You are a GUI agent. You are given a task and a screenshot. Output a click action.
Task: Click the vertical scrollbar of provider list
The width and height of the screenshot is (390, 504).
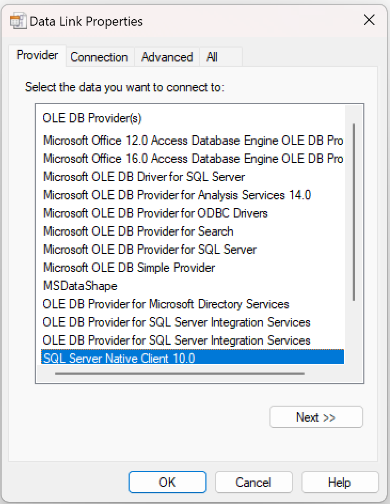354,212
